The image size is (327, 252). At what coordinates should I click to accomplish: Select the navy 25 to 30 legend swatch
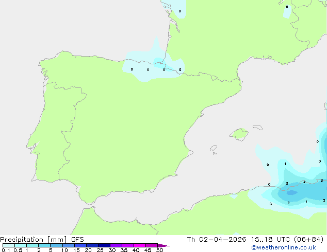pos(104,245)
